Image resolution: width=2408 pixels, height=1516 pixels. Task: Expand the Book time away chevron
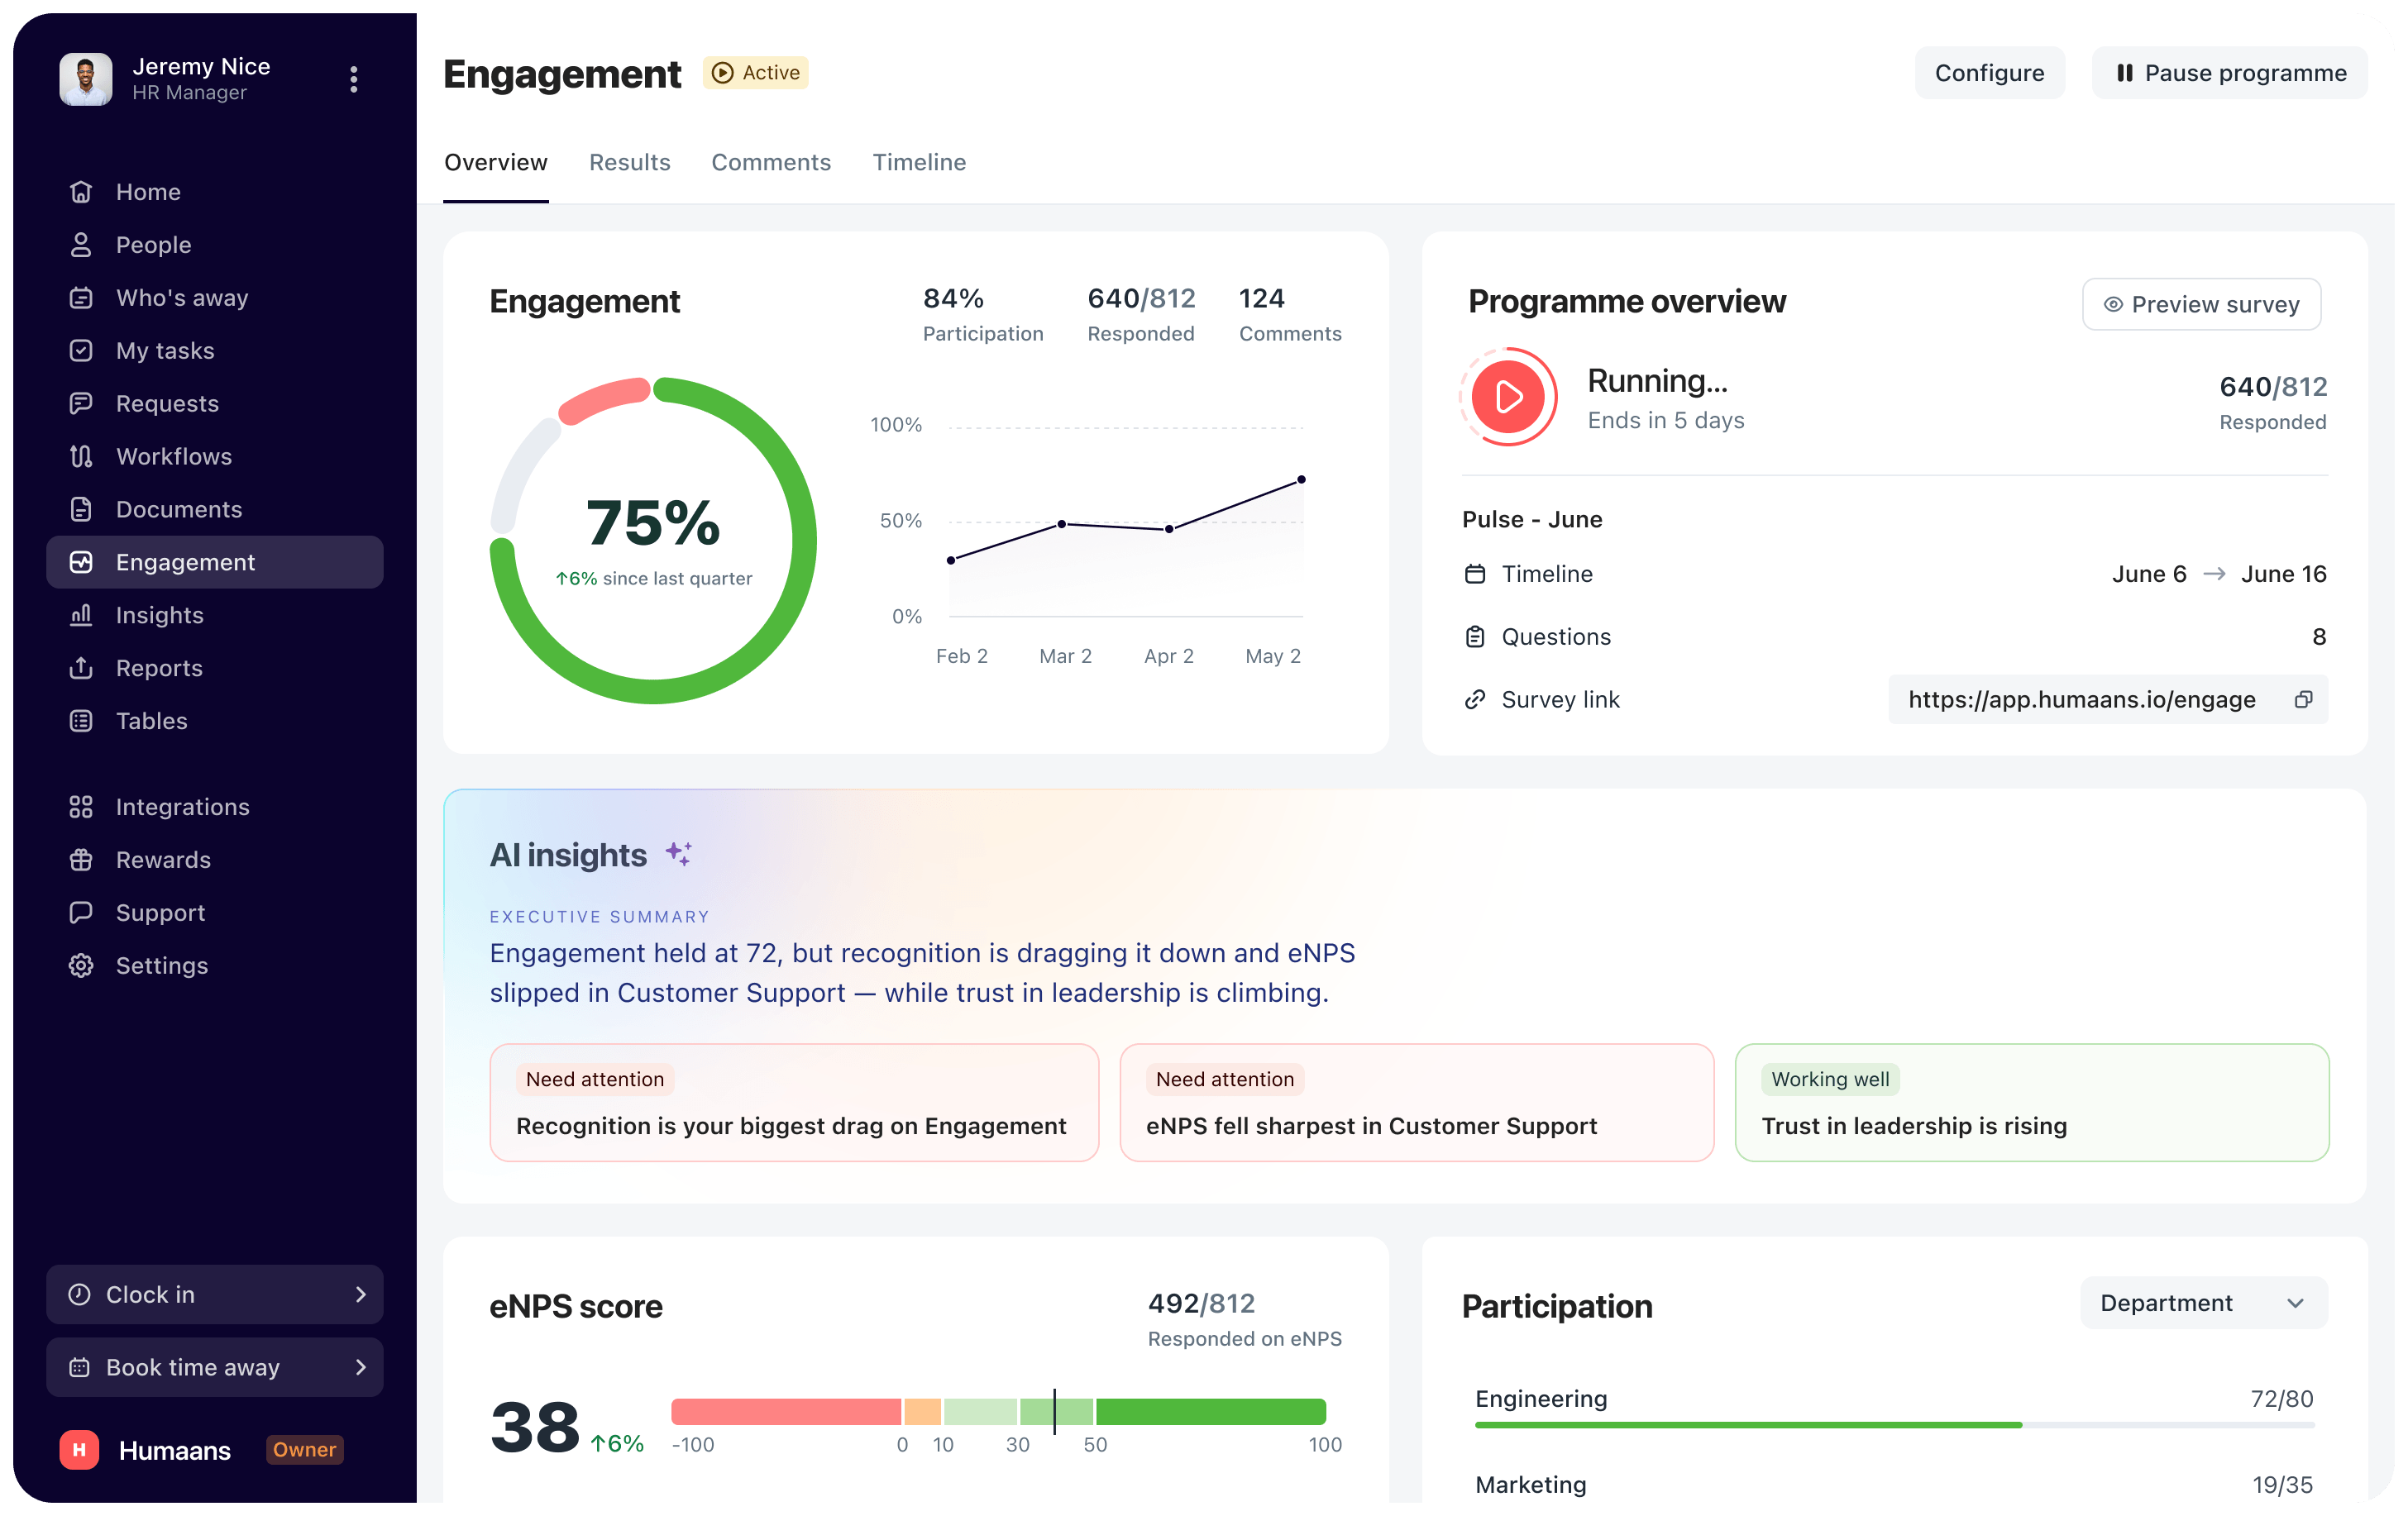coord(361,1368)
